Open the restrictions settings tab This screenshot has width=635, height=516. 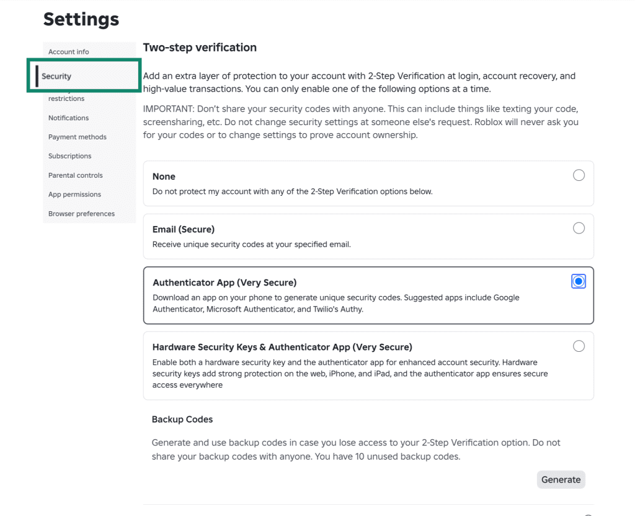[x=66, y=98]
